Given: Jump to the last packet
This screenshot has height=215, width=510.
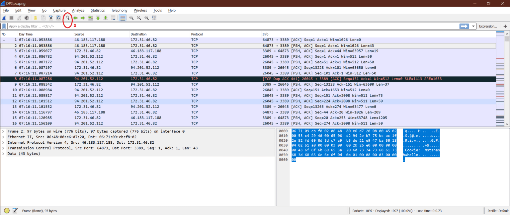Looking at the screenshot, I should click(x=106, y=18).
